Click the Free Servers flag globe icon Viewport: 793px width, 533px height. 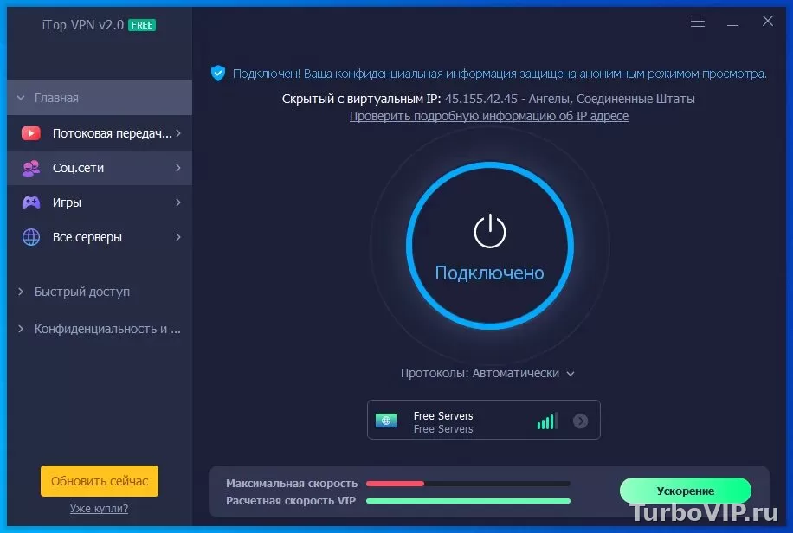coord(386,421)
